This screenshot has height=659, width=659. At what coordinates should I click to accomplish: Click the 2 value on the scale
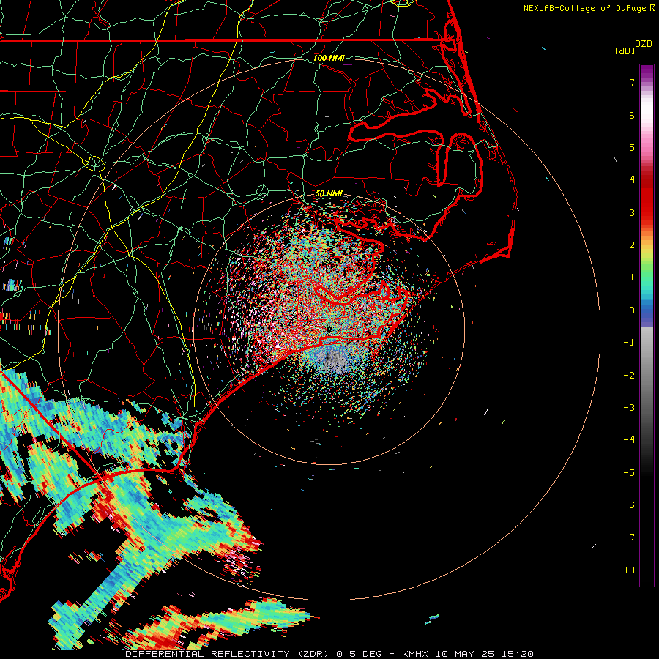[x=632, y=245]
